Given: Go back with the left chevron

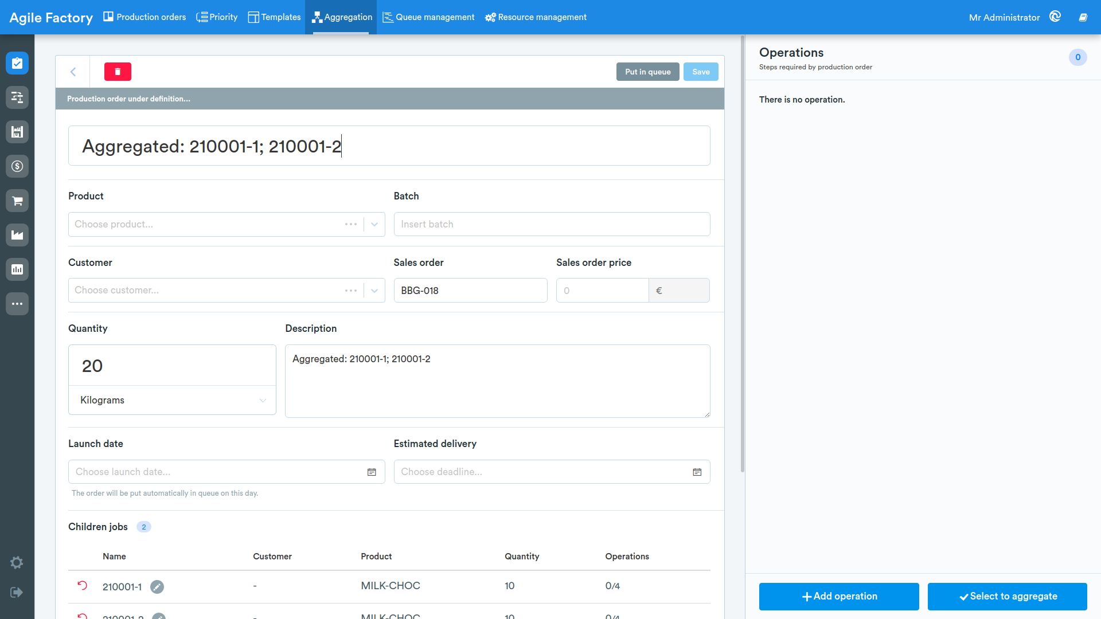Looking at the screenshot, I should [73, 72].
